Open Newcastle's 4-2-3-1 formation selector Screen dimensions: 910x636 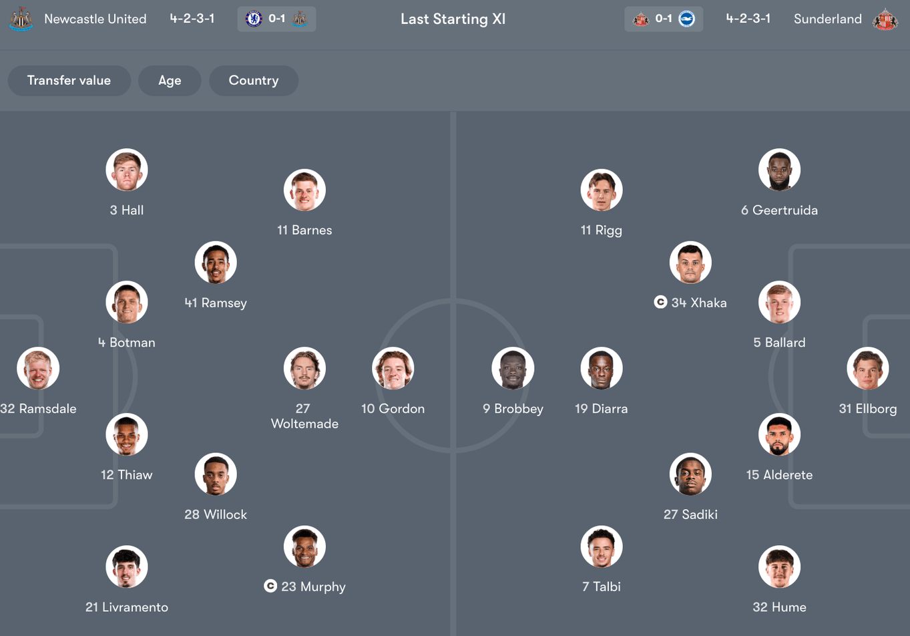pyautogui.click(x=192, y=19)
